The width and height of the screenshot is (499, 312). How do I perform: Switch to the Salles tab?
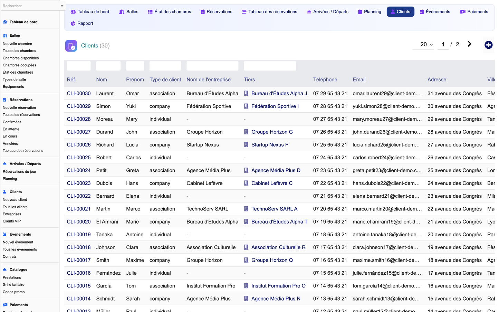click(x=128, y=12)
